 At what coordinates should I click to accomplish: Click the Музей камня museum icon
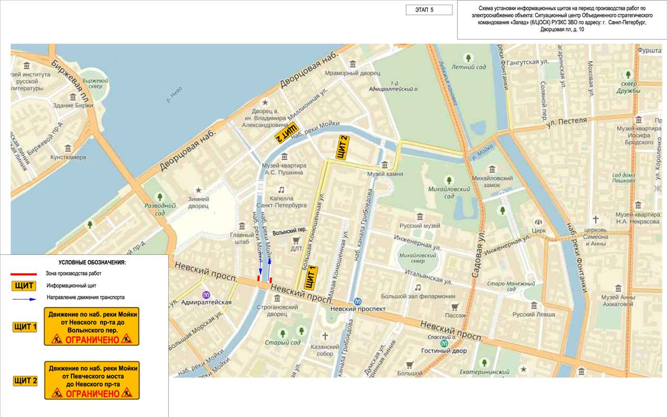pyautogui.click(x=385, y=165)
